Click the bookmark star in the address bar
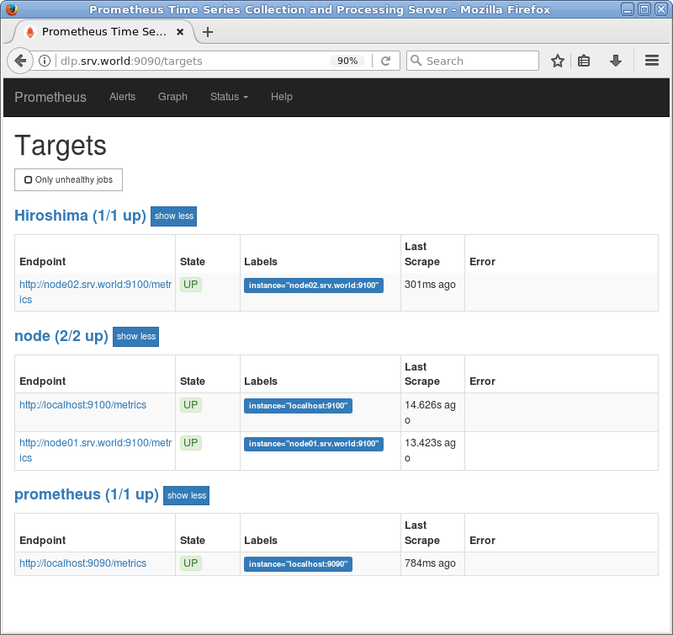Viewport: 673px width, 635px height. point(557,60)
